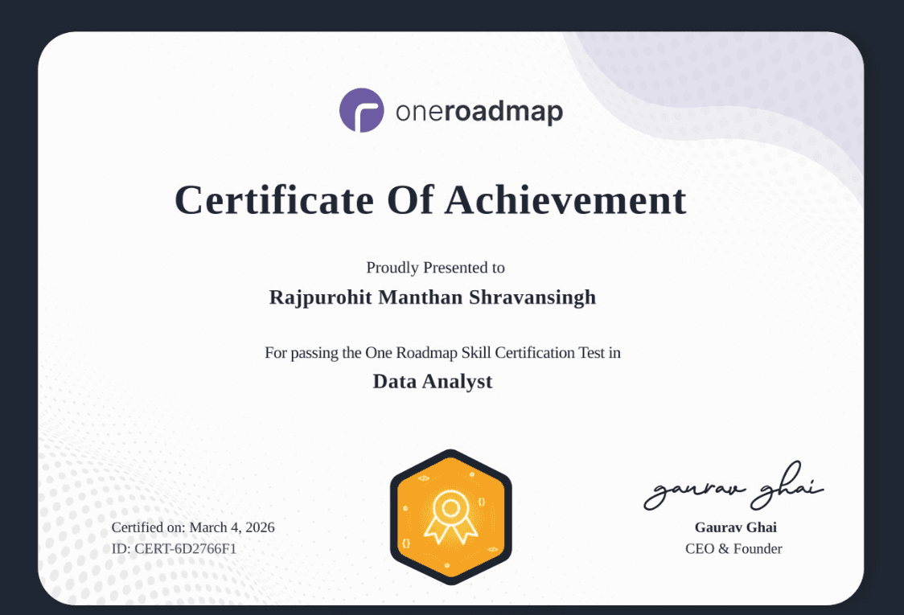The image size is (904, 615).
Task: Select the name 'Rajpurohit Manthan Shravansingh'
Action: (x=433, y=297)
